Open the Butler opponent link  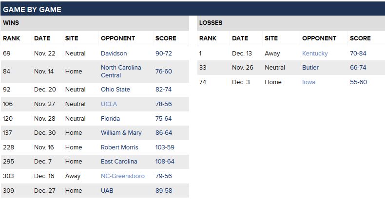pyautogui.click(x=310, y=68)
